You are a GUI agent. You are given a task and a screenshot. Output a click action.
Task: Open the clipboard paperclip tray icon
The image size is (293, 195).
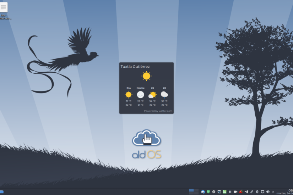point(252,192)
